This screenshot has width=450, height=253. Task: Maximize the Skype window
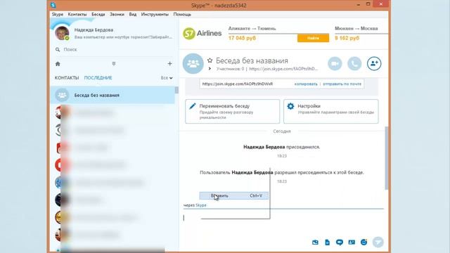tap(368, 4)
